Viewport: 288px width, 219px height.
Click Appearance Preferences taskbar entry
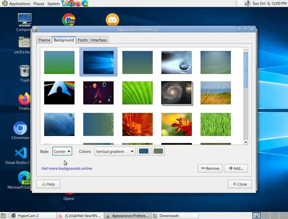[x=128, y=216]
